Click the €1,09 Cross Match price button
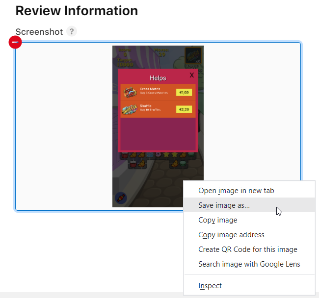Viewport: 319px width, 298px height. [x=184, y=93]
